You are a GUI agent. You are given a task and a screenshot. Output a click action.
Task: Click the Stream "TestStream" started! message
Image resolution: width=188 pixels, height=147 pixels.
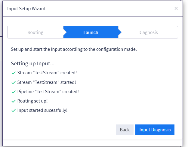coord(47,82)
